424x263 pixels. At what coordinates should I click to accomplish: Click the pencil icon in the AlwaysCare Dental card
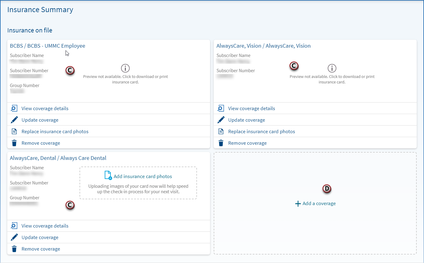[x=14, y=237]
